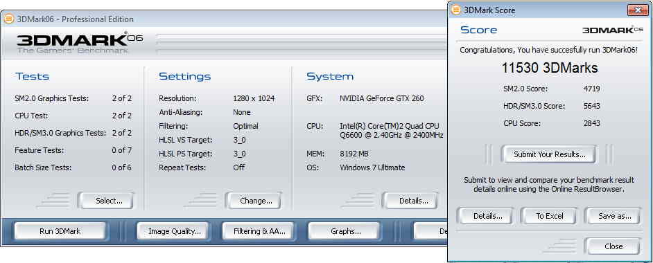Click the Windows 7 Ultimate OS text
Viewport: 653px width, 263px height.
372,167
